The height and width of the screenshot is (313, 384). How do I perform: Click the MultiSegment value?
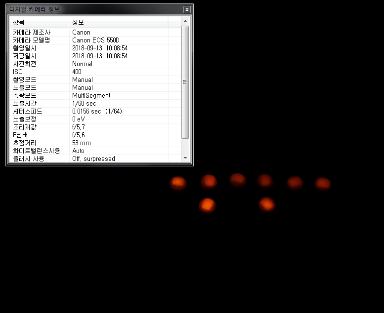91,95
